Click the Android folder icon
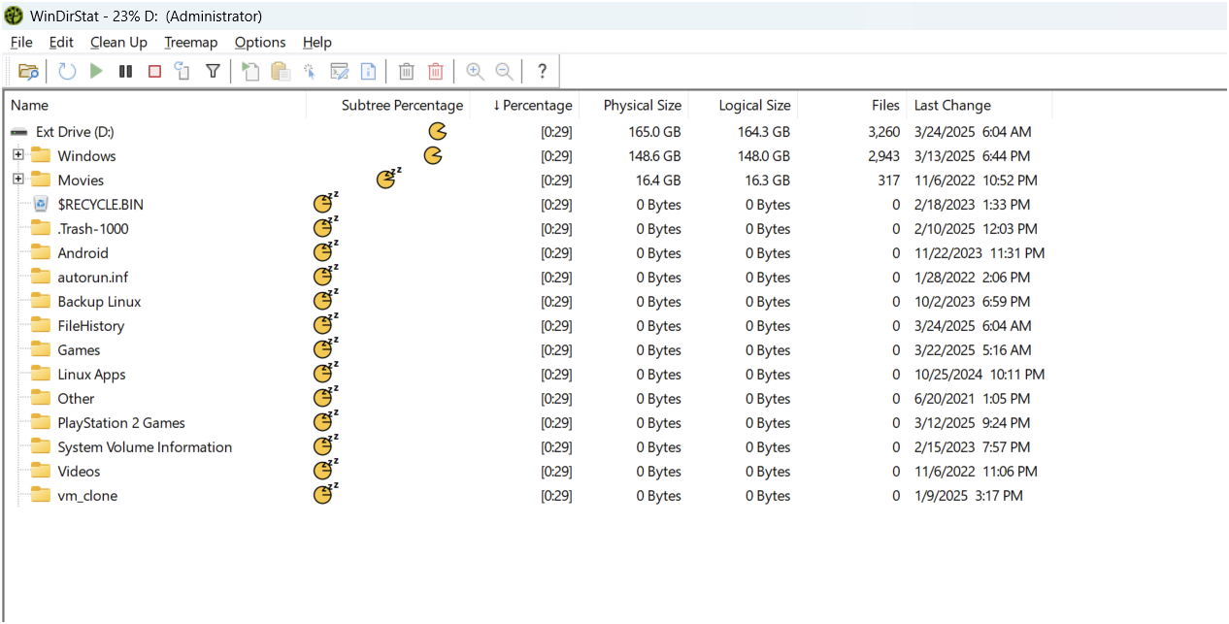1229x624 pixels. click(40, 252)
